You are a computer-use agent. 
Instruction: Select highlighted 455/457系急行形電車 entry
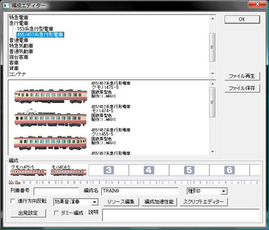[40, 35]
